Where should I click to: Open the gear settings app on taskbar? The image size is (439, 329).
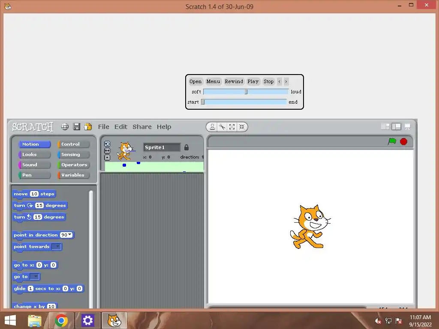click(x=87, y=320)
